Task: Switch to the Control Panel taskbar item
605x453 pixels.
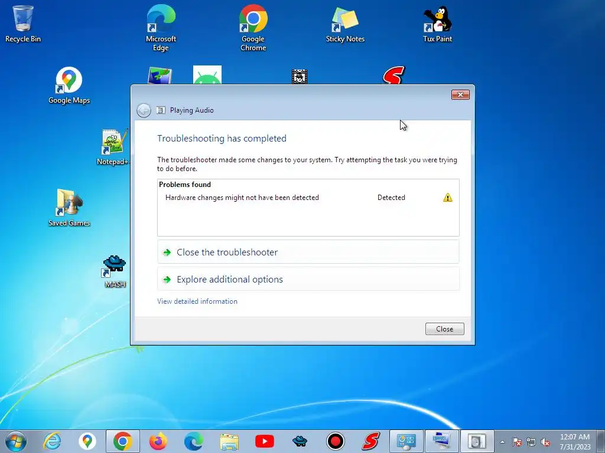Action: pos(406,441)
